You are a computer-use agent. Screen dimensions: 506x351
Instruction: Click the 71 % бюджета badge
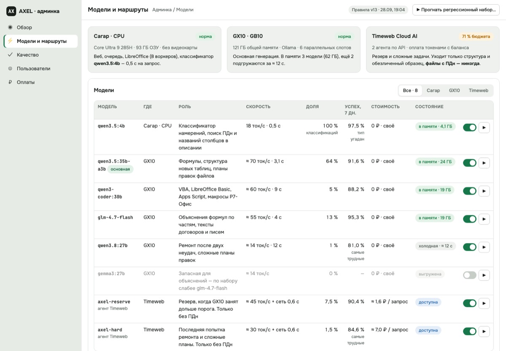click(476, 37)
